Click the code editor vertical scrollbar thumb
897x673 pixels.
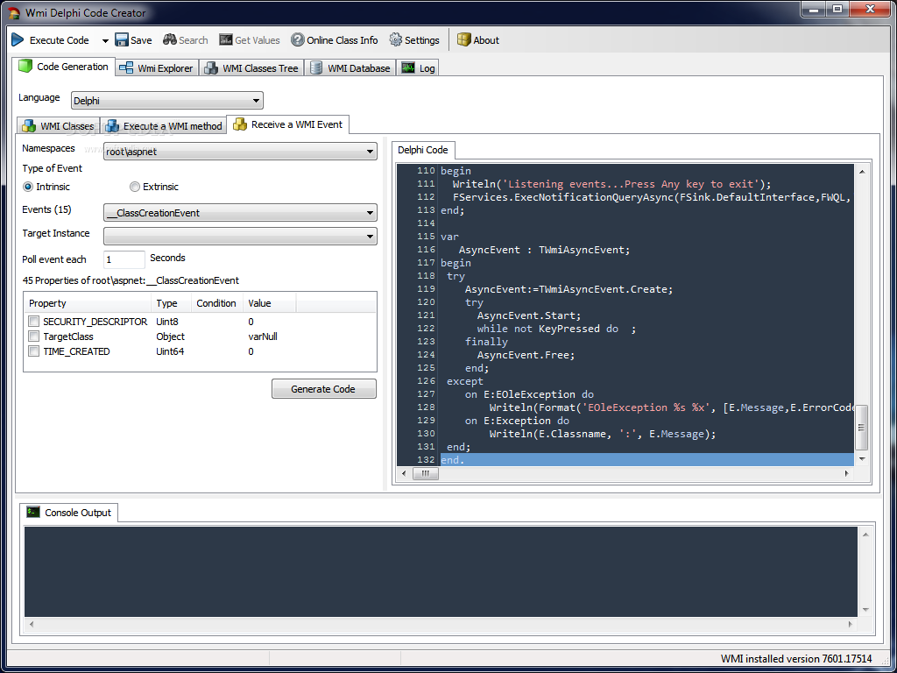click(862, 428)
